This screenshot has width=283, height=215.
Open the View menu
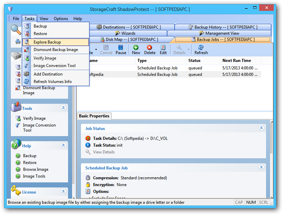click(x=44, y=19)
